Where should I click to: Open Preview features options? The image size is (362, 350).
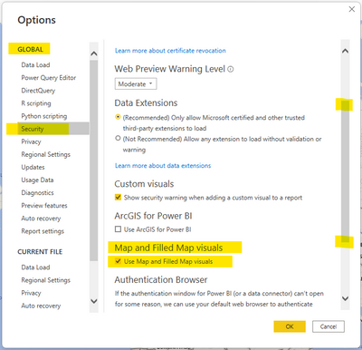(44, 206)
